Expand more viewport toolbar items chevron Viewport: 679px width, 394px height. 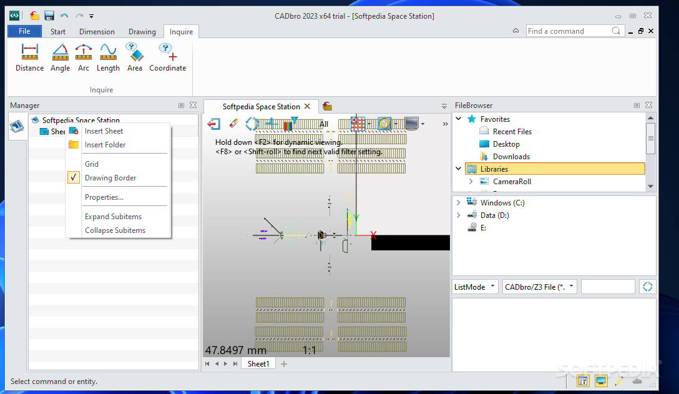coord(445,124)
